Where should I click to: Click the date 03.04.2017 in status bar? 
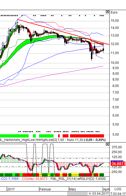101,194
